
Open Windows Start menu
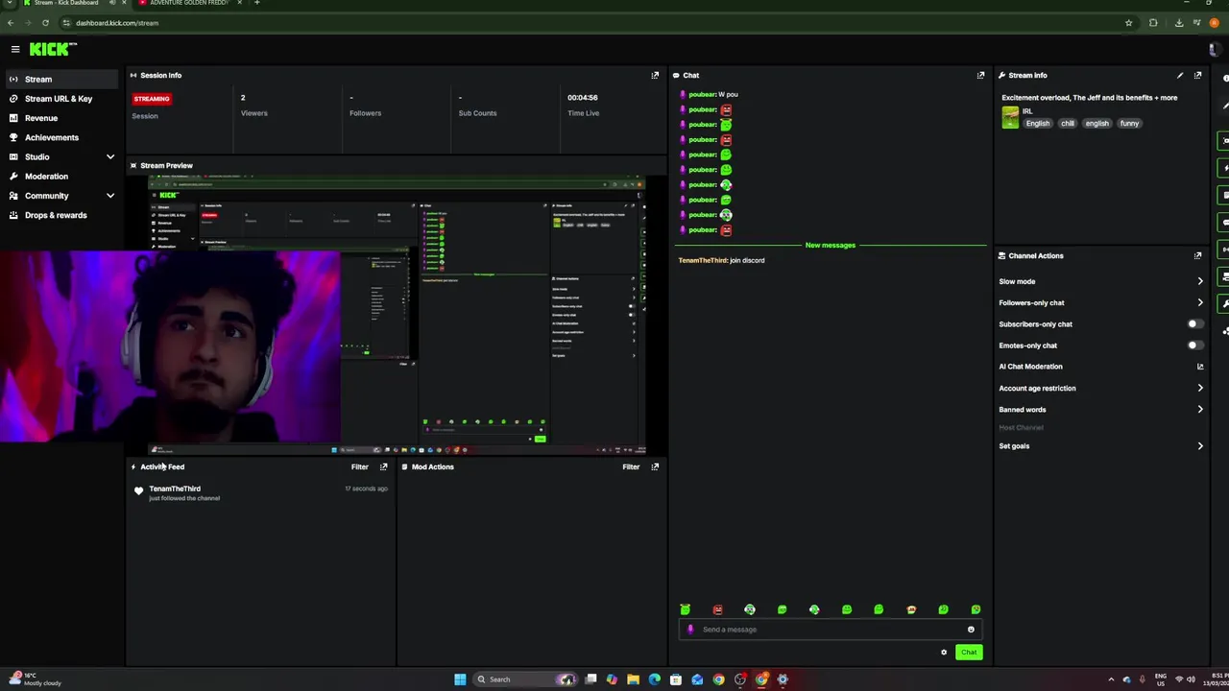pyautogui.click(x=460, y=679)
